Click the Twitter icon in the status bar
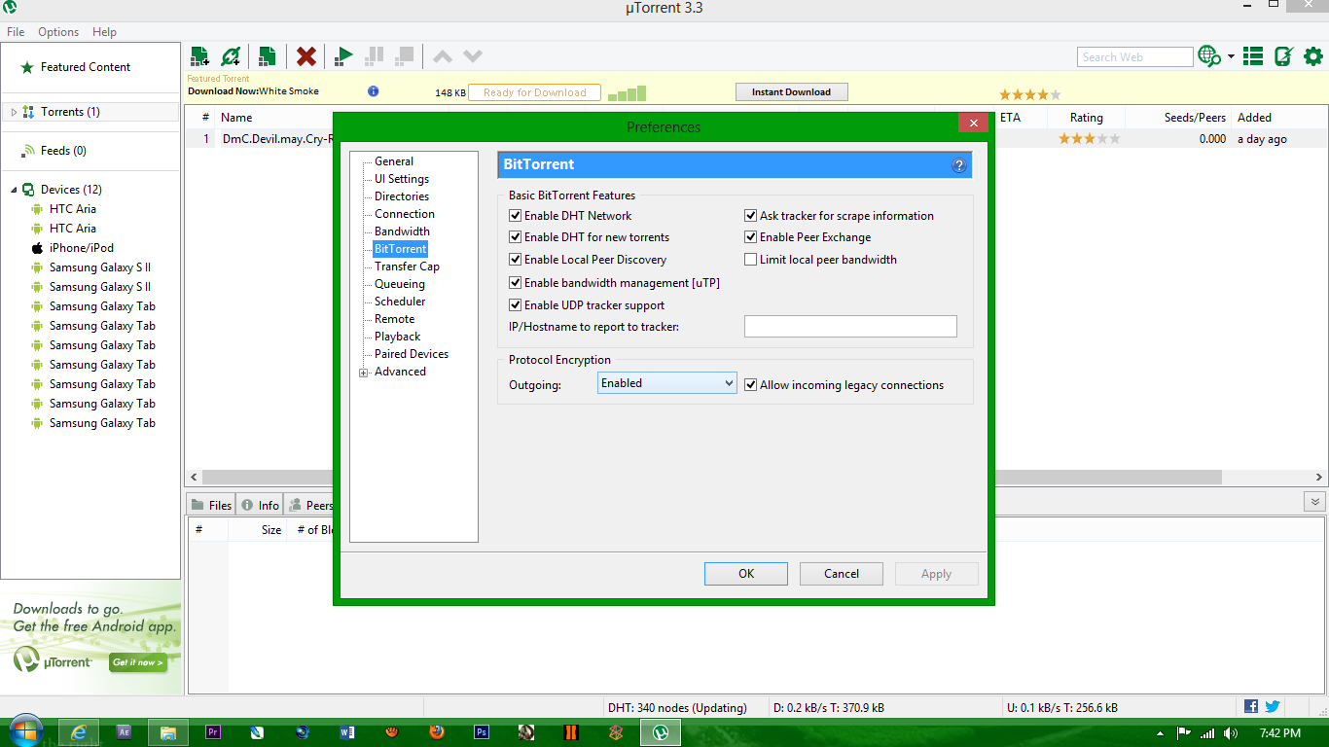Screen dimensions: 1329x747 1272,706
